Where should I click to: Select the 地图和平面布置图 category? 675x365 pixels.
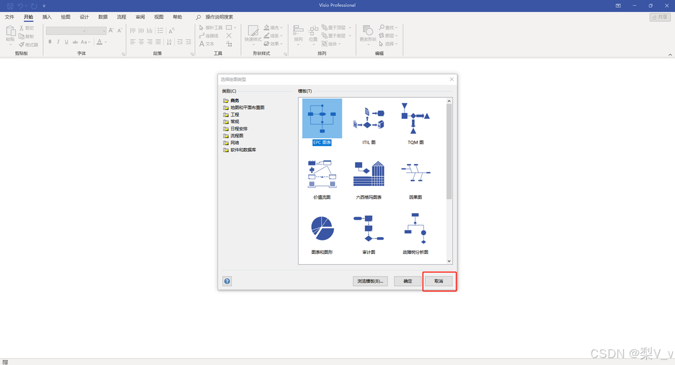(244, 108)
